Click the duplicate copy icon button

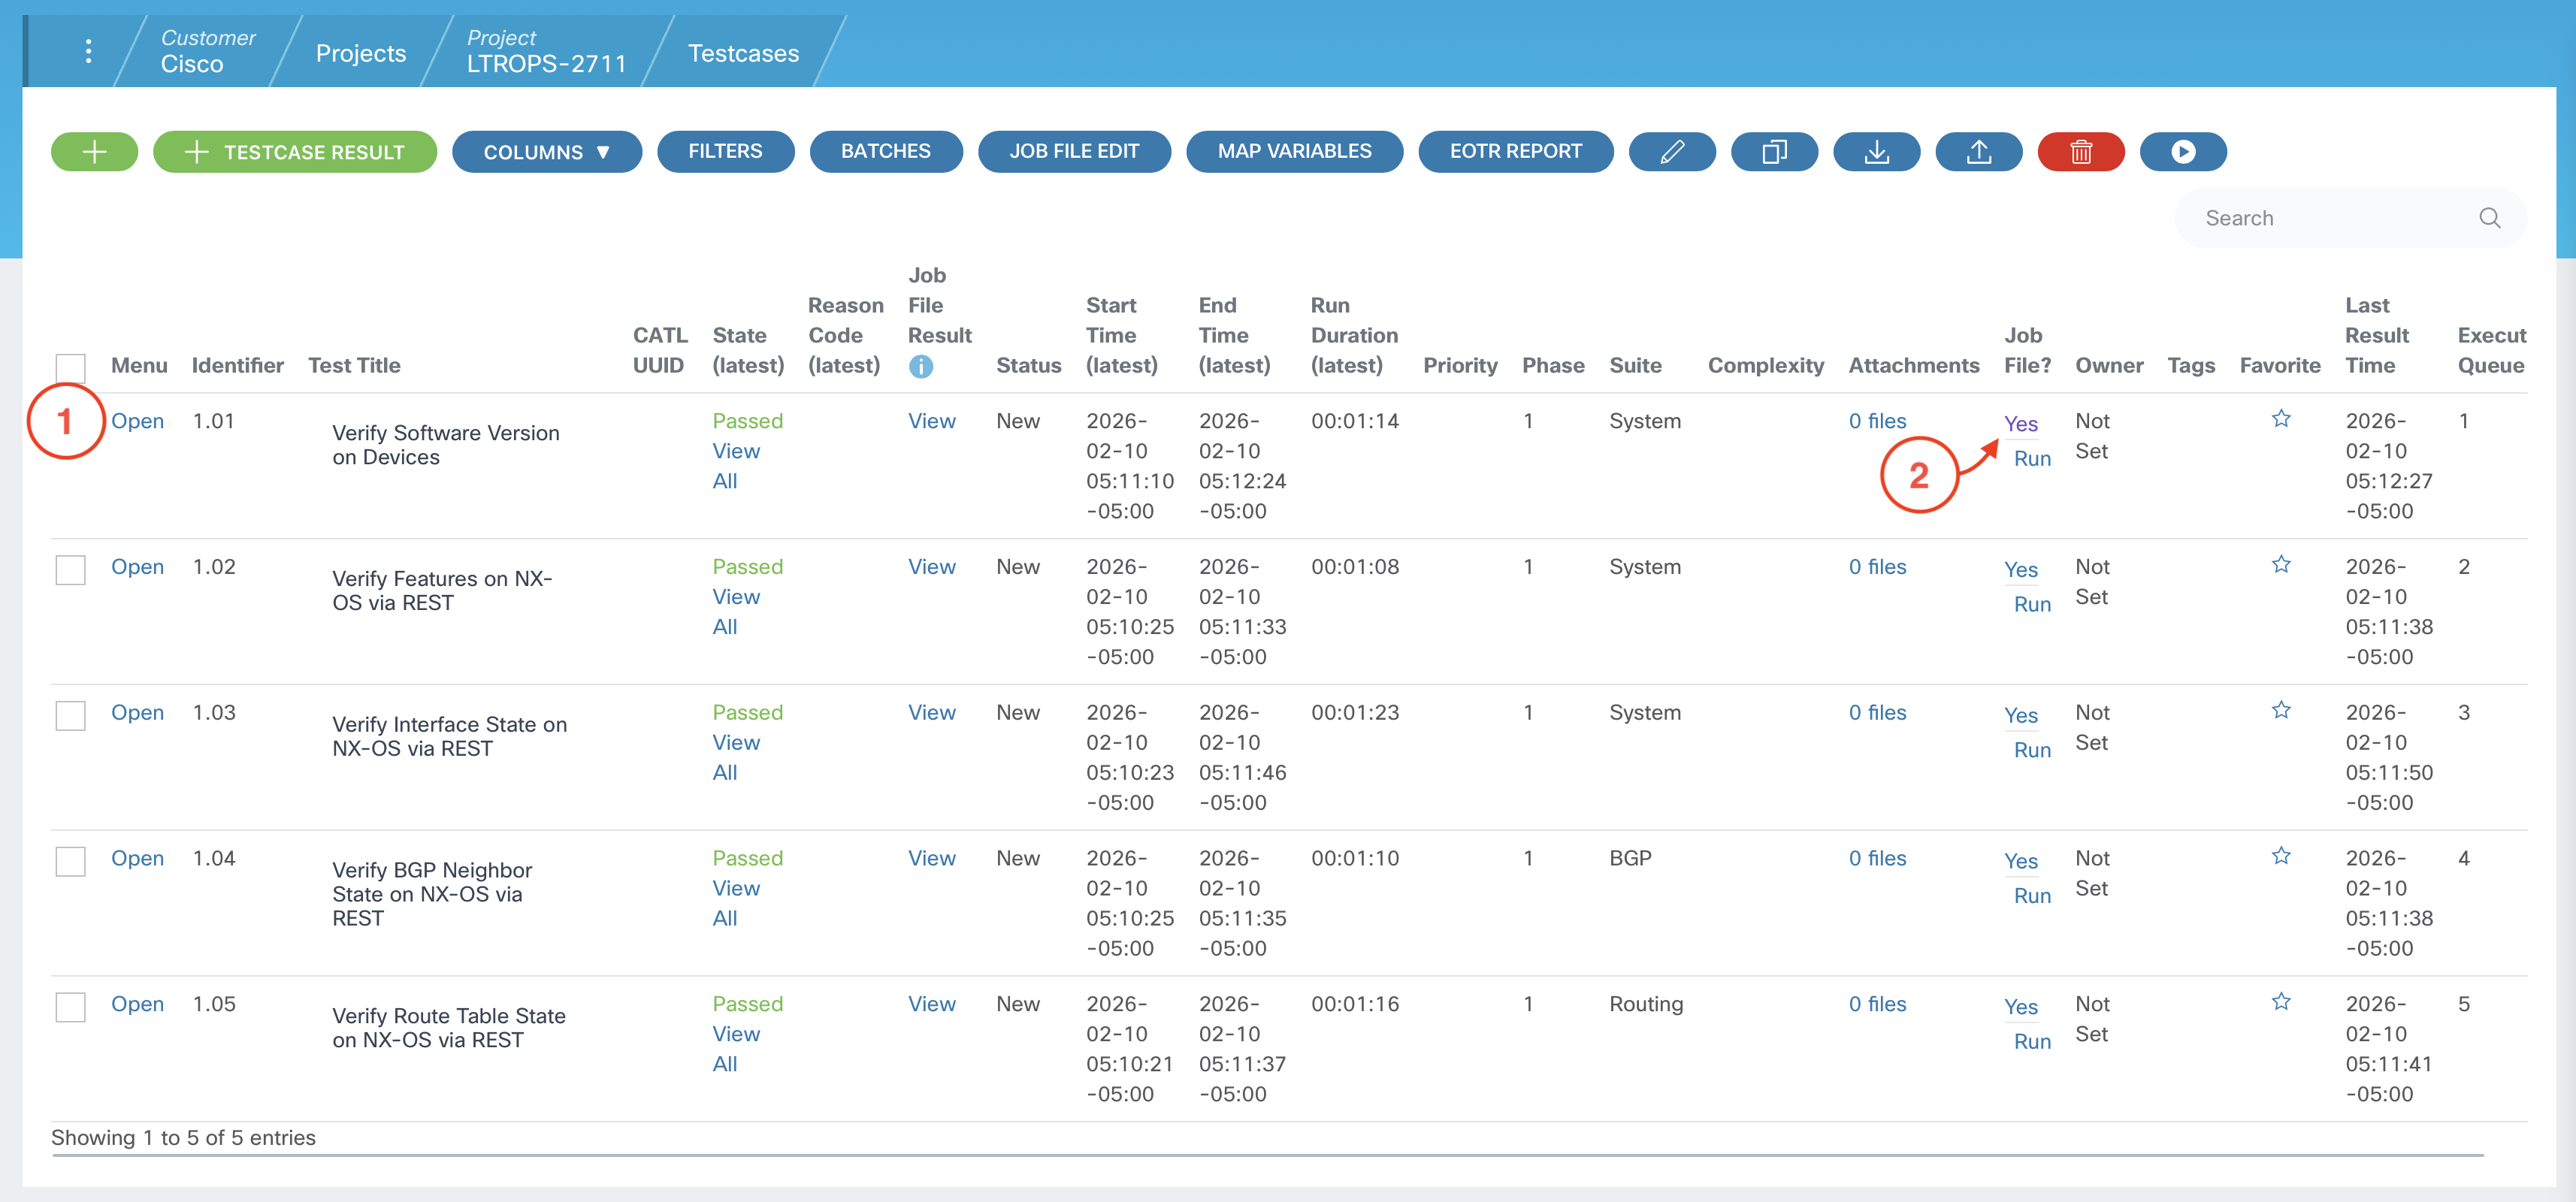1774,152
